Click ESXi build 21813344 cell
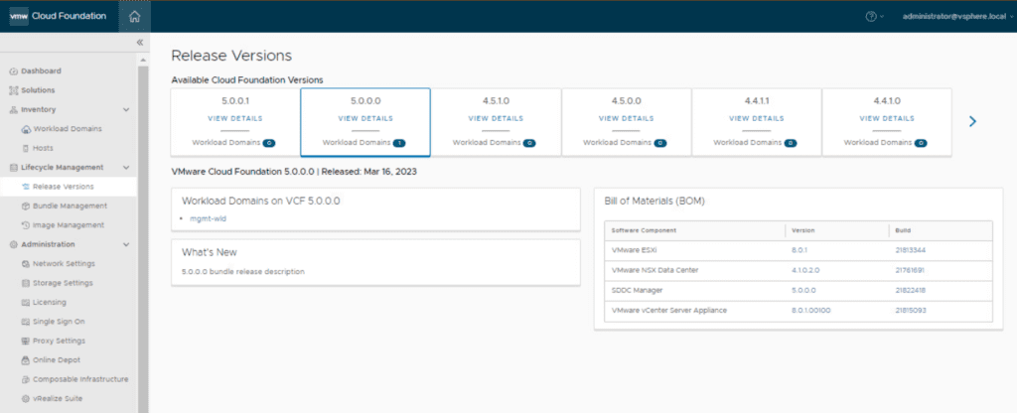Screen dimensions: 1017x413 point(910,250)
